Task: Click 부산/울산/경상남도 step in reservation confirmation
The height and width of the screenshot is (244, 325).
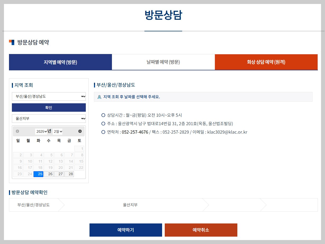Action: [x=34, y=205]
